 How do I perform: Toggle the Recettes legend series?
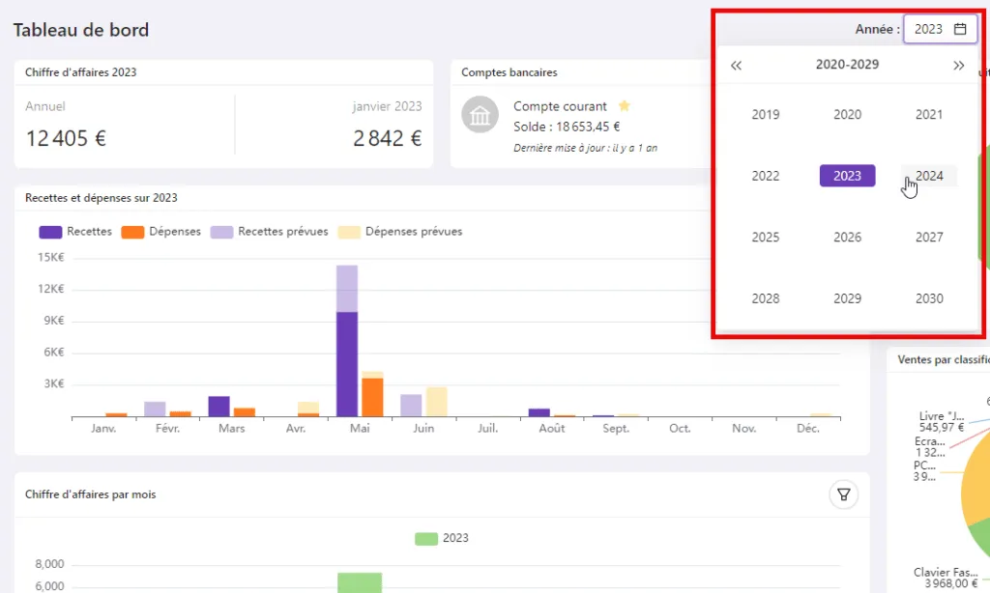pos(75,232)
